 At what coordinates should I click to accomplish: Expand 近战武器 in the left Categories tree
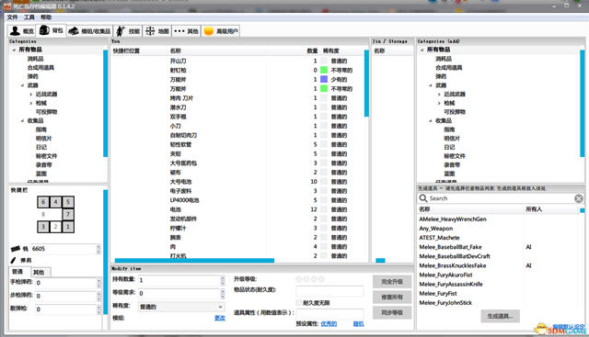[x=30, y=94]
